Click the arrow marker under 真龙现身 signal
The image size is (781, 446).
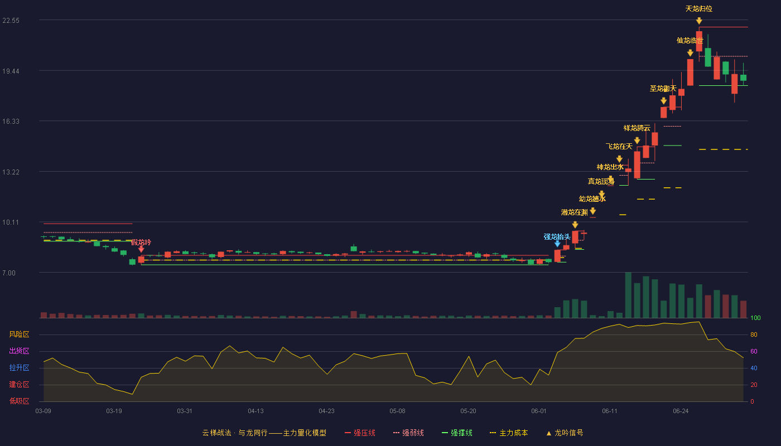coord(601,194)
